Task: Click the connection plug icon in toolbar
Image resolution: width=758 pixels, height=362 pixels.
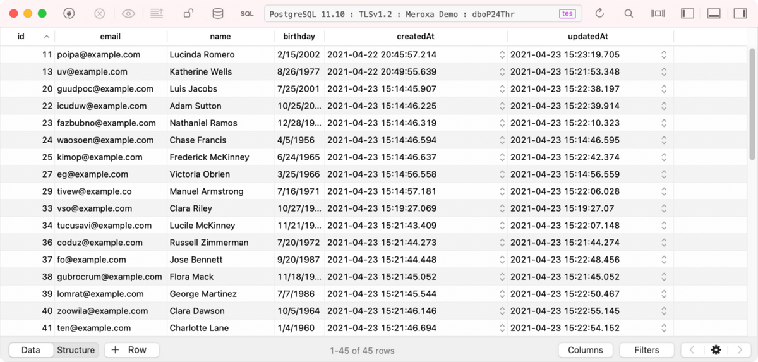Action: [x=70, y=13]
